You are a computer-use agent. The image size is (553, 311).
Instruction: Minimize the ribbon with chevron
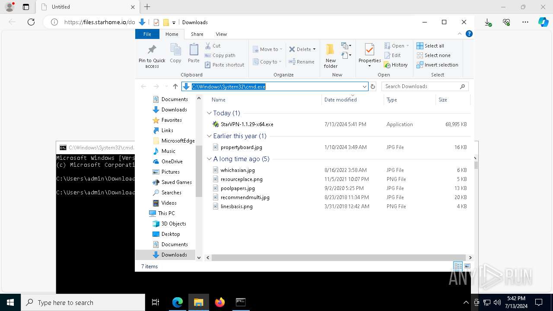click(460, 34)
